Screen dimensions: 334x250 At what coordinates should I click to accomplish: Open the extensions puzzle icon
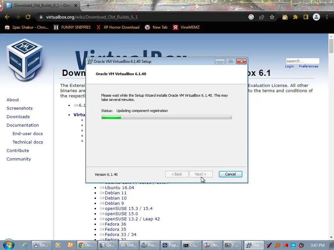(296, 17)
